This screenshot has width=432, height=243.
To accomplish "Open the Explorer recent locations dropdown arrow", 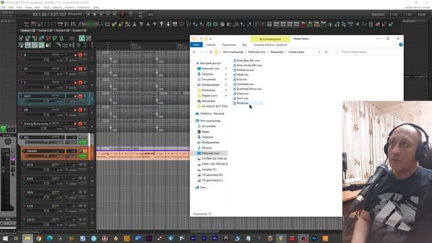I will (206, 52).
